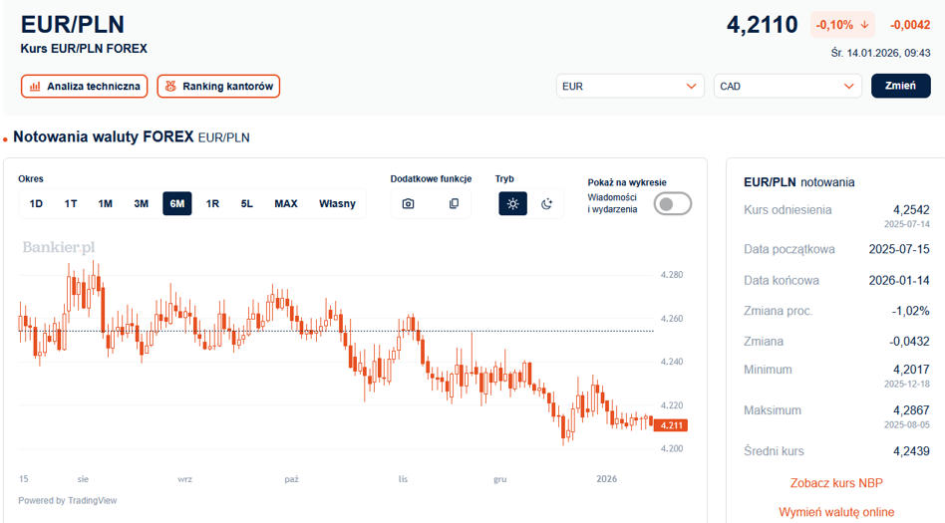Image resolution: width=945 pixels, height=523 pixels.
Task: Open the EUR currency dropdown
Action: 630,87
